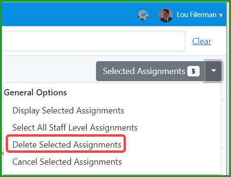Choose Select All Staff Level Assignments
Screen dimensions: 231x177
[75, 128]
